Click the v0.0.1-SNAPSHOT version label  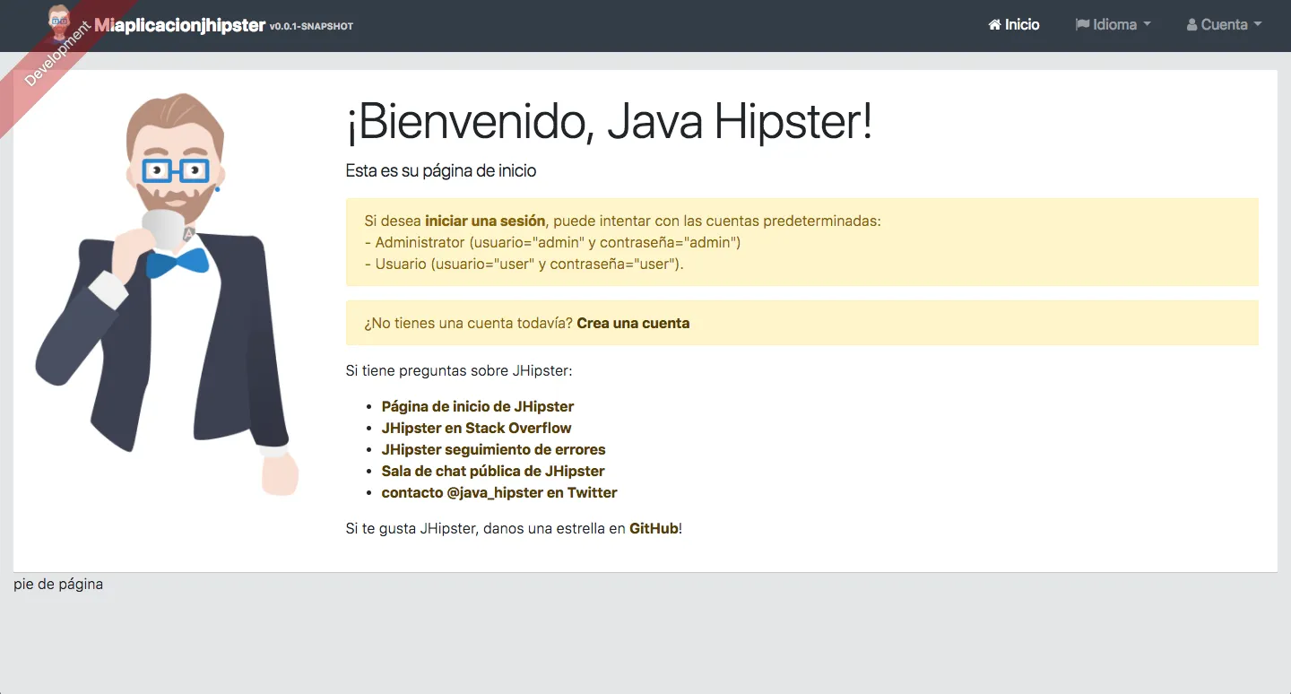(311, 27)
